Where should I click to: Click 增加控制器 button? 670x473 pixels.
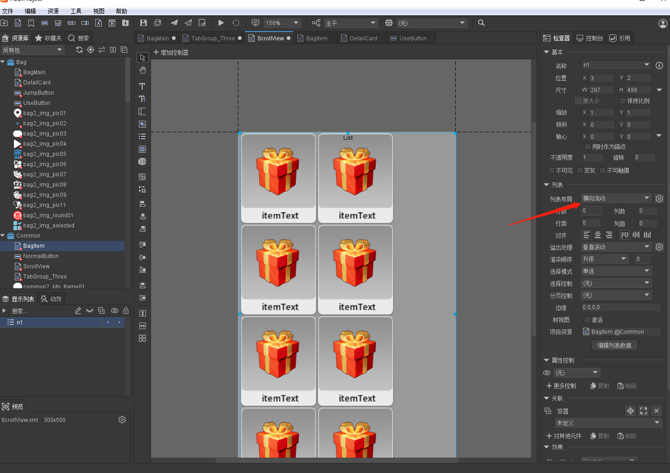[x=171, y=52]
